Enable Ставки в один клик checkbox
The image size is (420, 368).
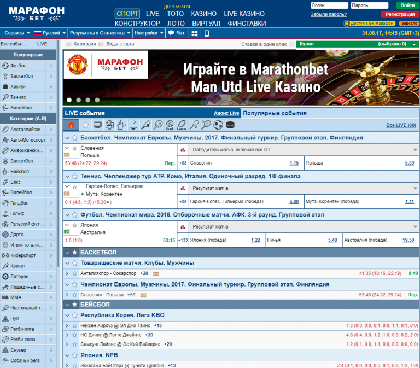tap(291, 44)
